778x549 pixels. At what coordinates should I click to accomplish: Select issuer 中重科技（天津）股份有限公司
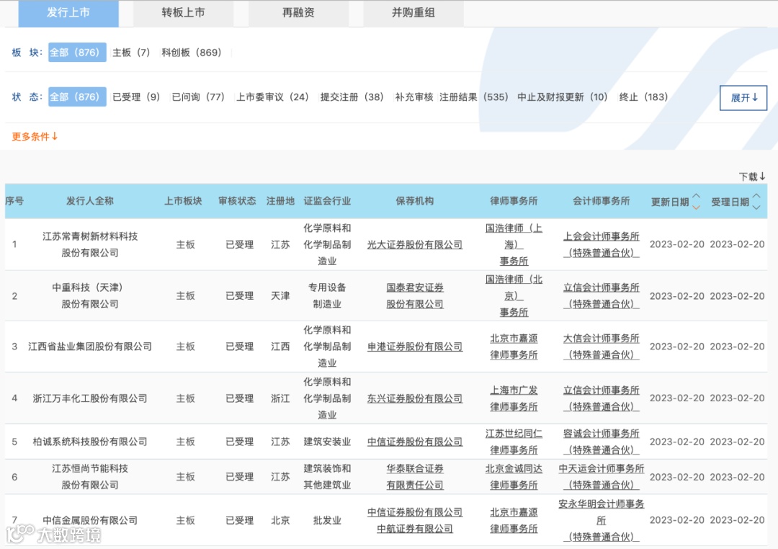[x=90, y=295]
